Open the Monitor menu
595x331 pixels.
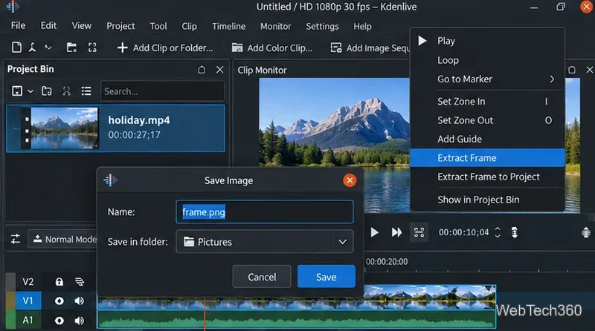pos(275,26)
